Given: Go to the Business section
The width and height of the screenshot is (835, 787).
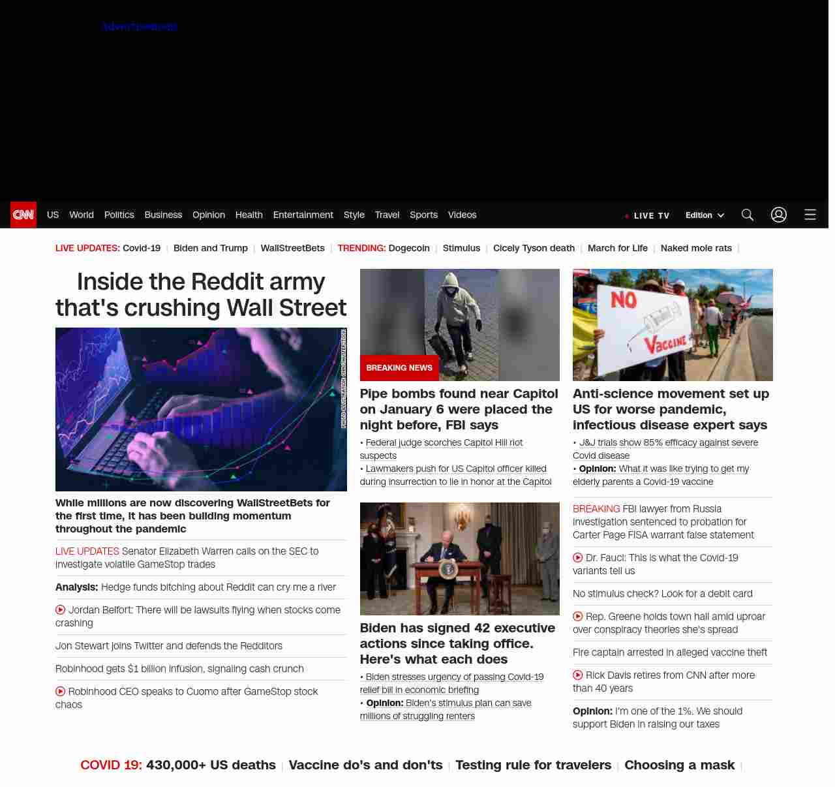Looking at the screenshot, I should pos(163,215).
